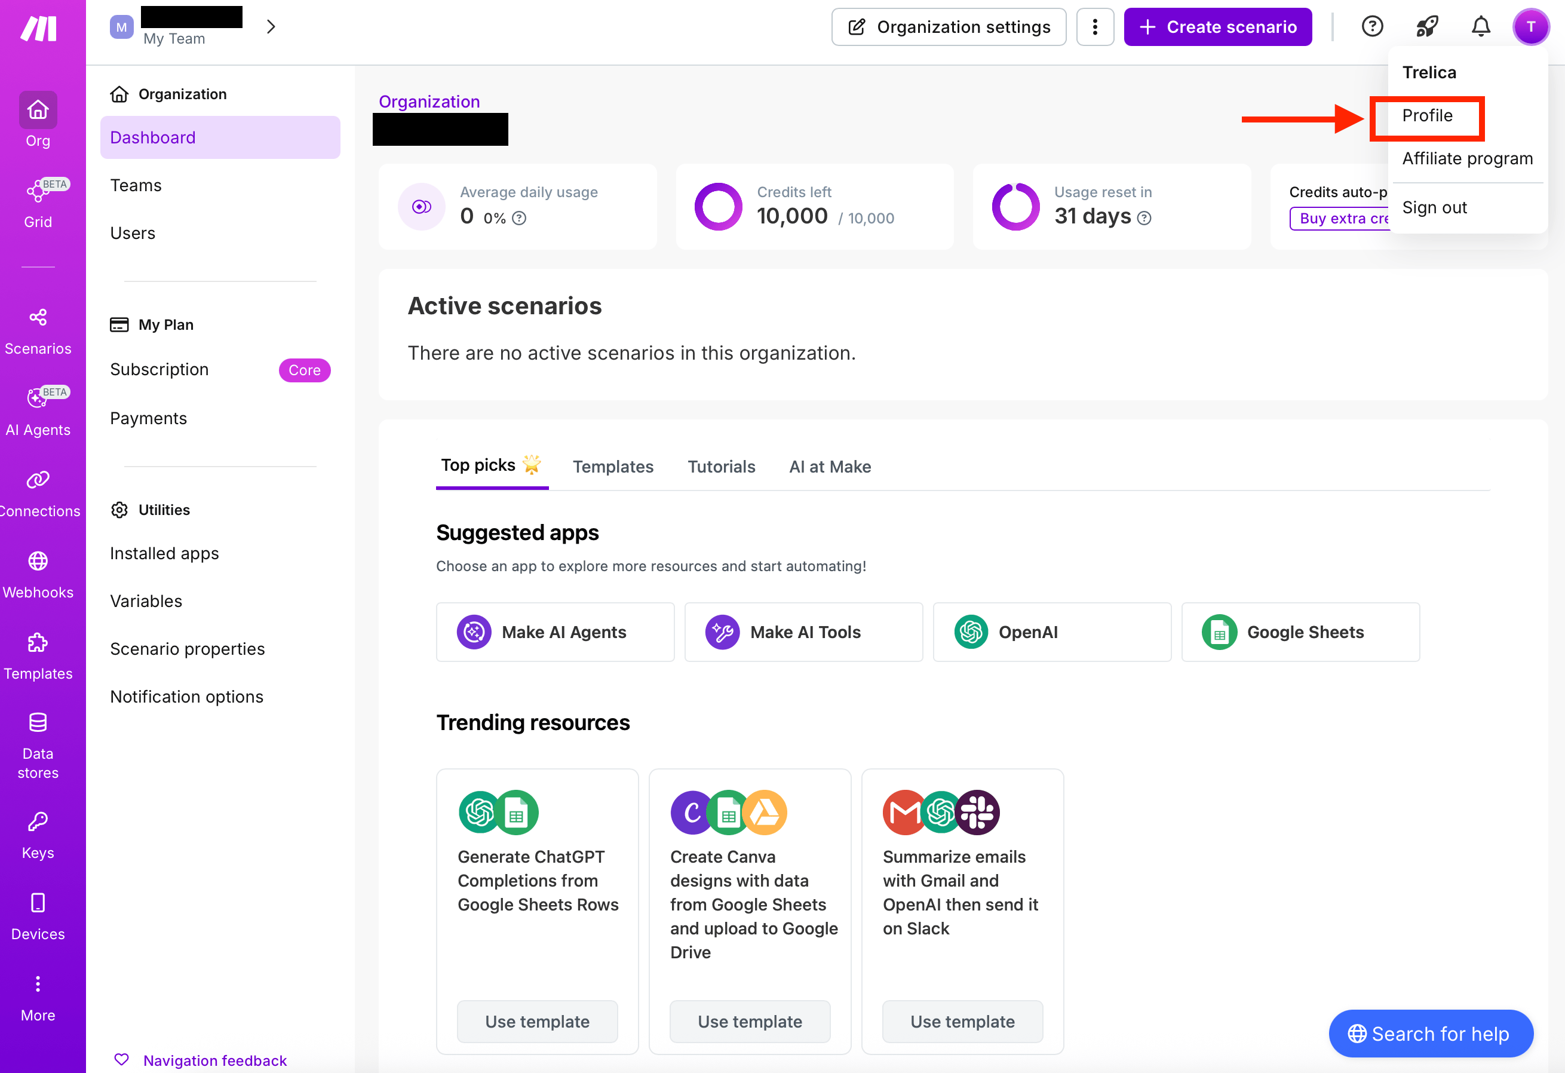Screen dimensions: 1565x1073
Task: Select Profile from the user menu
Action: click(1427, 116)
